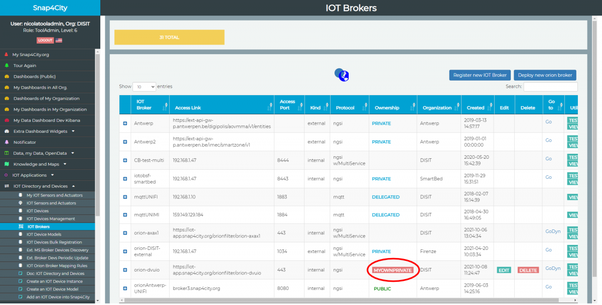
Task: Open the Show entries dropdown
Action: click(x=144, y=87)
